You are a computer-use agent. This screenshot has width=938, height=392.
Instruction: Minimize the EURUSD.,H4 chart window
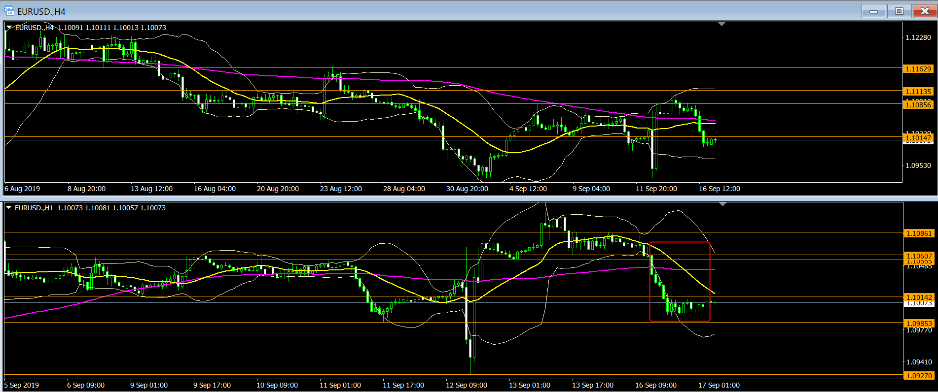tap(874, 11)
